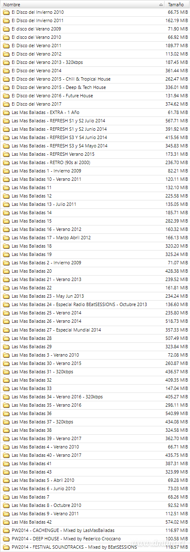Click folder icon beside Las Más Bailadas 42
Image resolution: width=190 pixels, height=552 pixels.
[x=6, y=522]
